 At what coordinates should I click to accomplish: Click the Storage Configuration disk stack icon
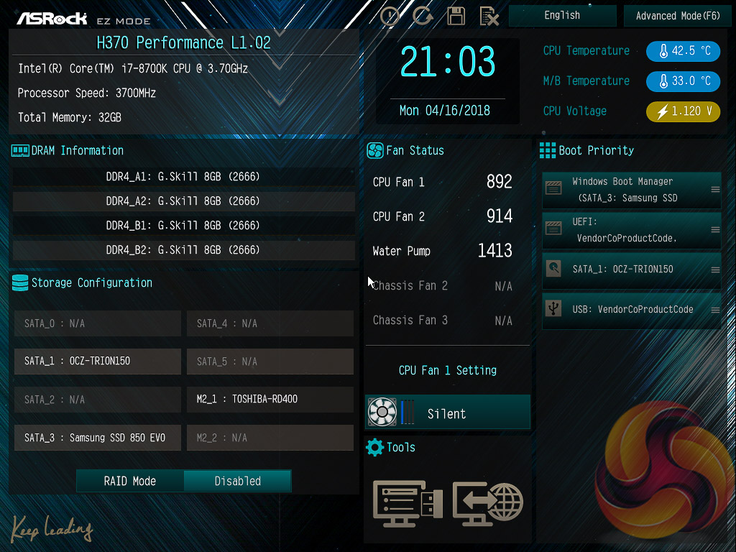coord(19,283)
